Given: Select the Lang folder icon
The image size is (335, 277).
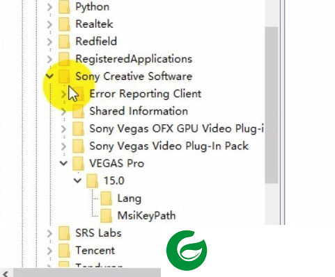Looking at the screenshot, I should (x=106, y=199).
